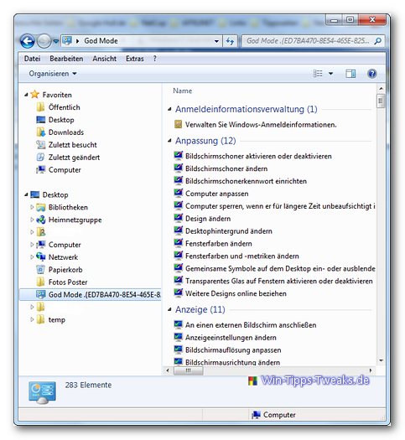Open Desktophintergrund ändern
Image resolution: width=405 pixels, height=440 pixels.
click(x=229, y=231)
